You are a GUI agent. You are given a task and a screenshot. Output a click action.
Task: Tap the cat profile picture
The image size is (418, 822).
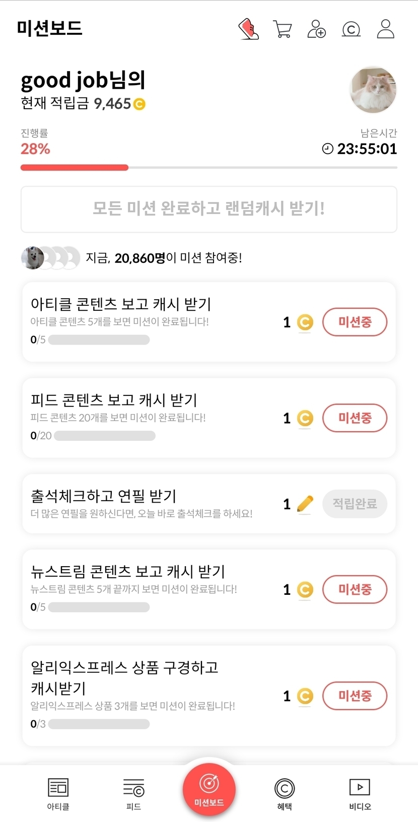373,90
